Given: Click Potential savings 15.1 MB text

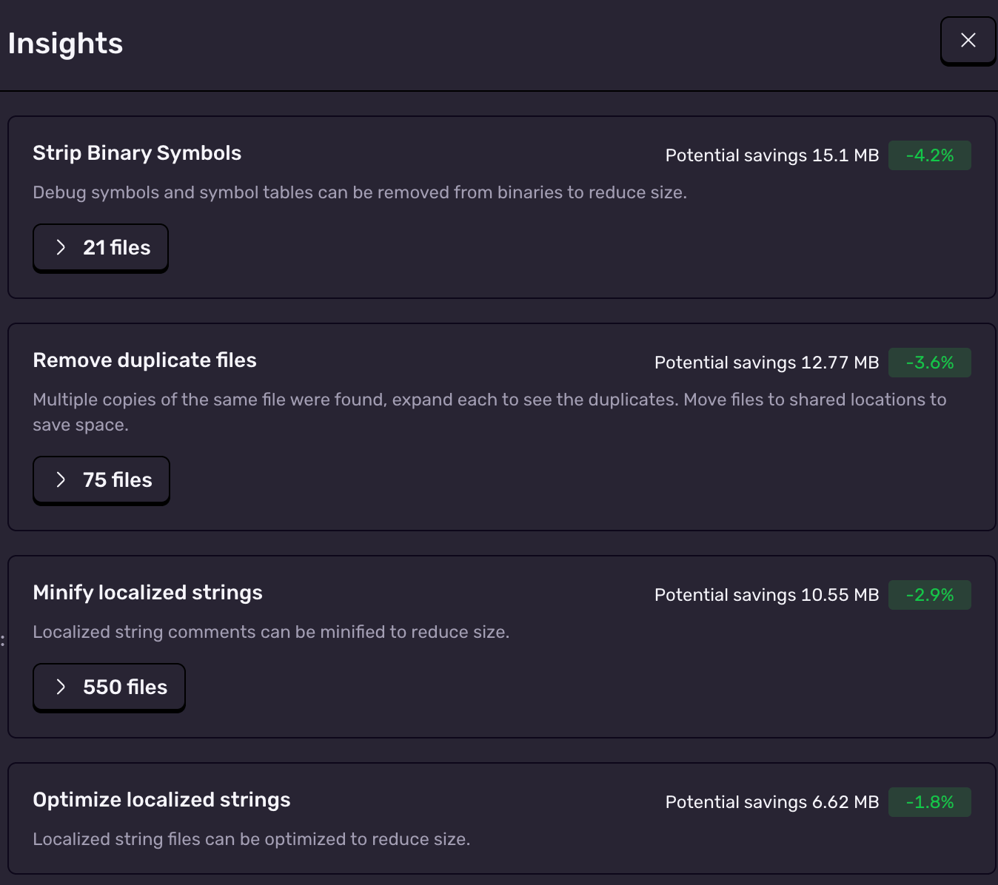Looking at the screenshot, I should pos(772,155).
